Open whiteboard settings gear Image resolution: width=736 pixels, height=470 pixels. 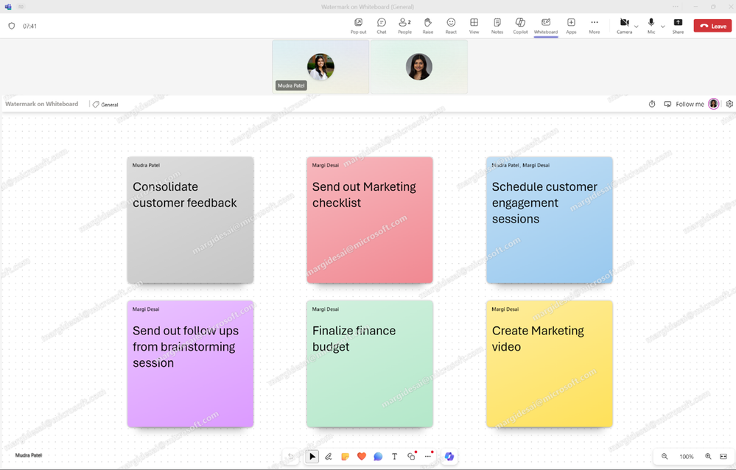[729, 104]
